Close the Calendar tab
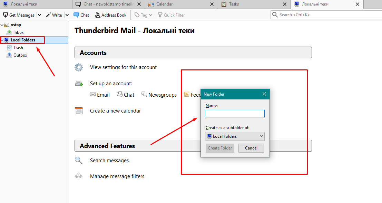 [212, 4]
